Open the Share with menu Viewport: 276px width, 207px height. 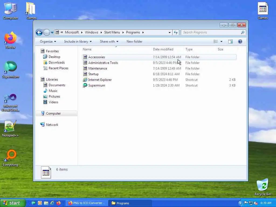pyautogui.click(x=109, y=42)
